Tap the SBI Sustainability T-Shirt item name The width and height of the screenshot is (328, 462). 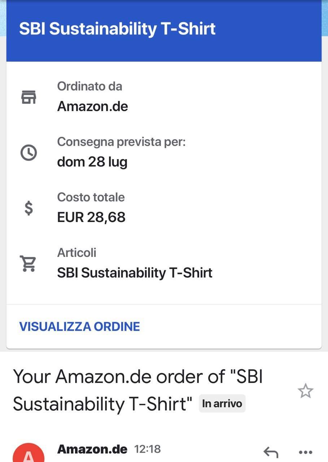pos(135,273)
